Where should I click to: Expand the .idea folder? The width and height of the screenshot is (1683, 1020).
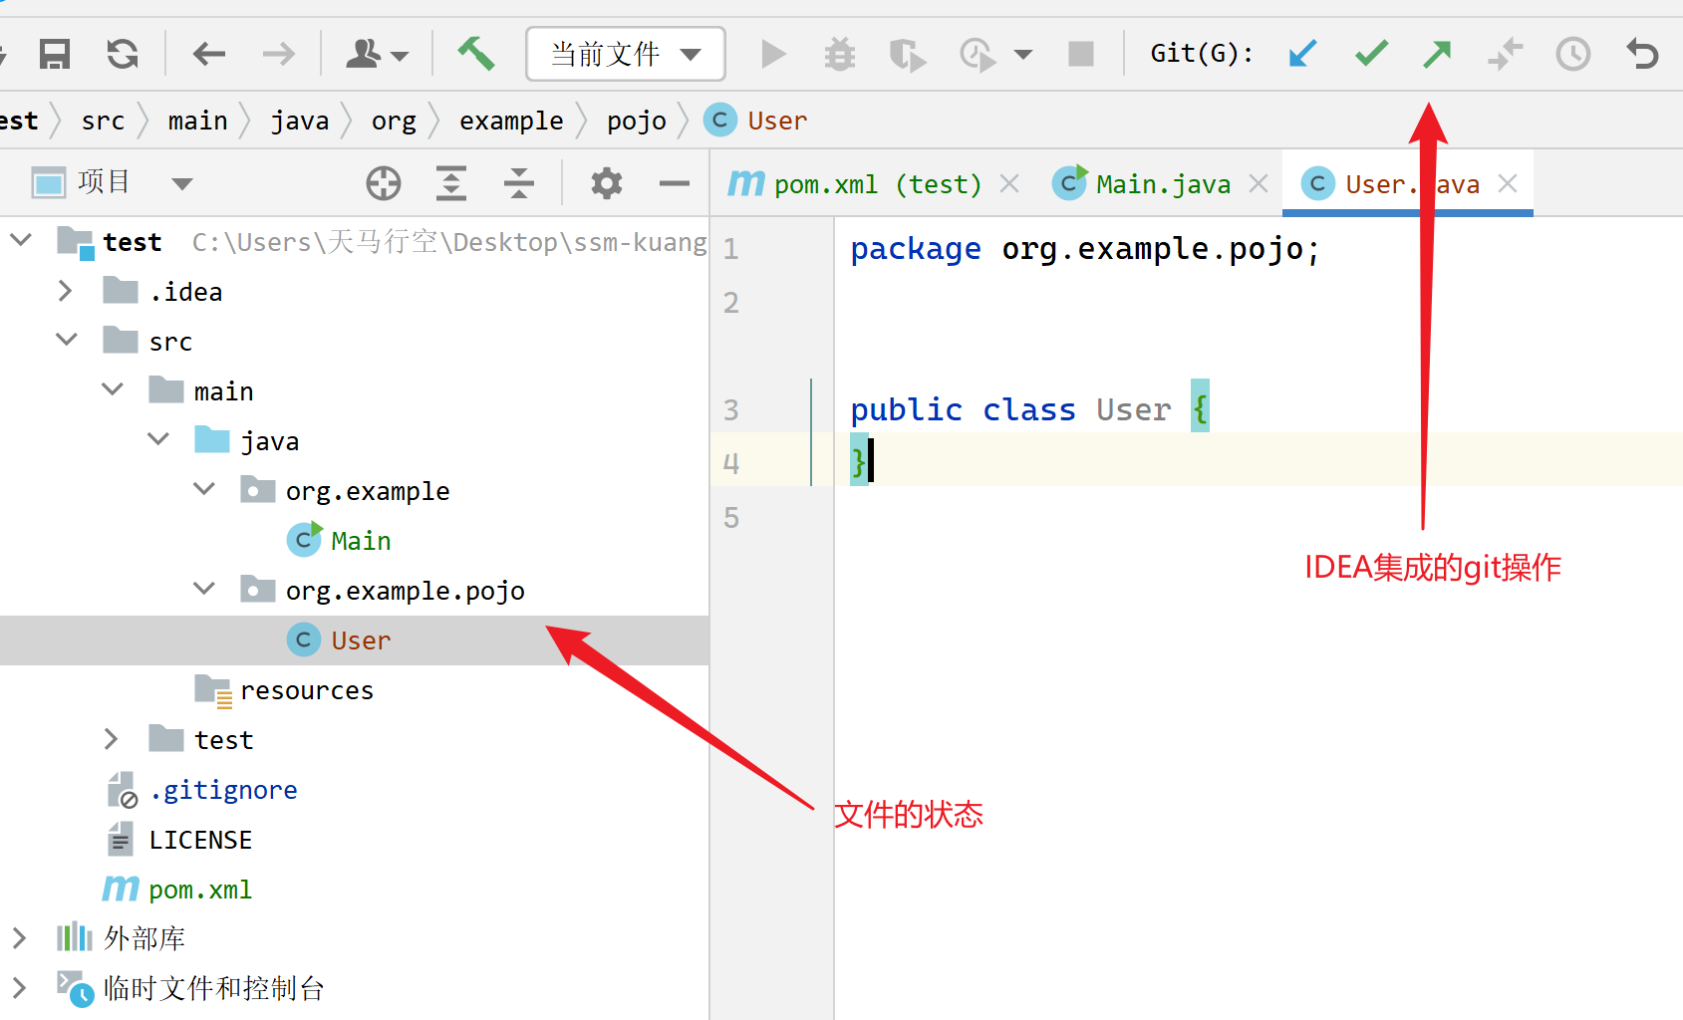[x=66, y=291]
